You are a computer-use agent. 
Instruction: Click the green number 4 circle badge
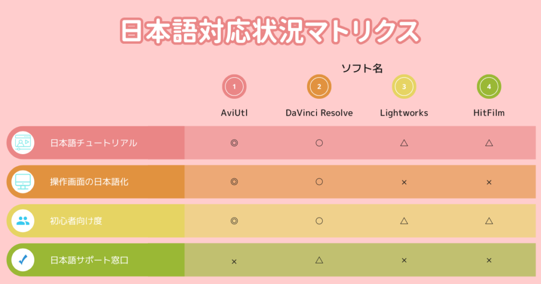coord(489,87)
